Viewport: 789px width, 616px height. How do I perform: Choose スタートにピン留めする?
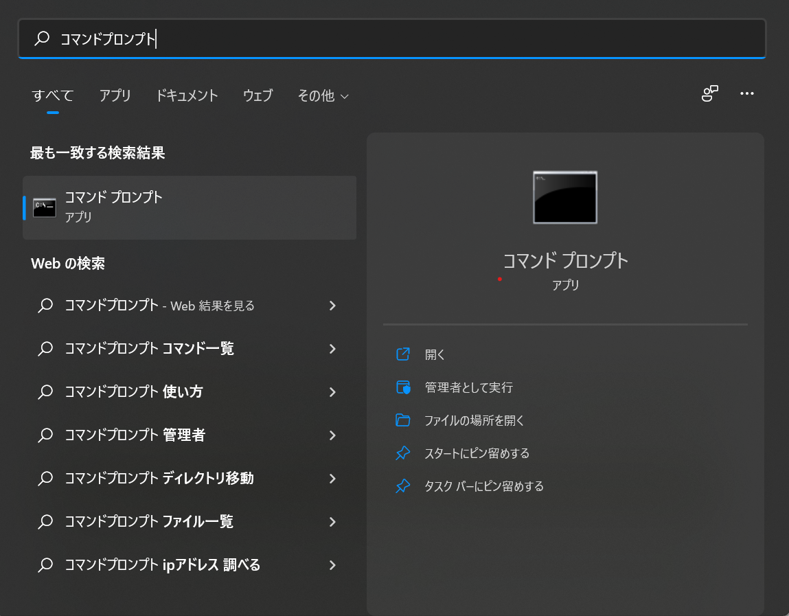(x=477, y=453)
